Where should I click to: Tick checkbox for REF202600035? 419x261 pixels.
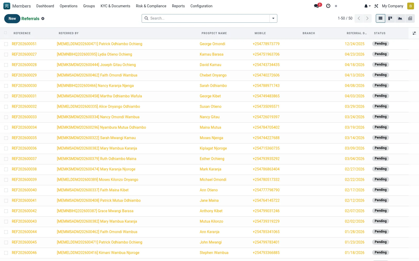(x=6, y=138)
